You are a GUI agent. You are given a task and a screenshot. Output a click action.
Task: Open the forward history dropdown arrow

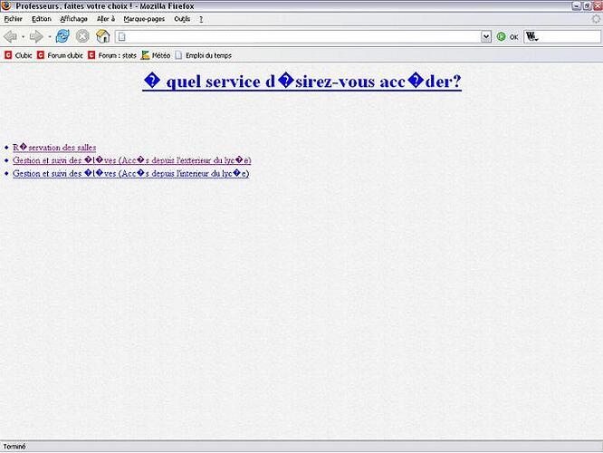(49, 37)
